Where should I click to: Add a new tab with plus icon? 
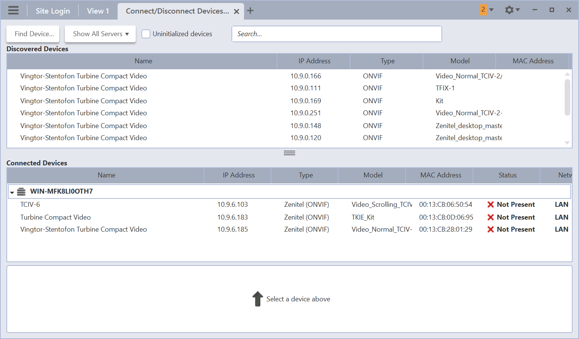250,11
